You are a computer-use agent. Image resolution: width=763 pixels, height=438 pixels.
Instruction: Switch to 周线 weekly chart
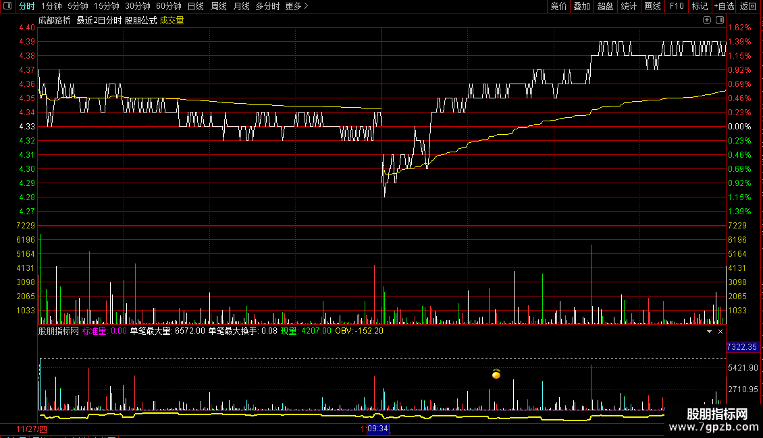click(x=219, y=6)
